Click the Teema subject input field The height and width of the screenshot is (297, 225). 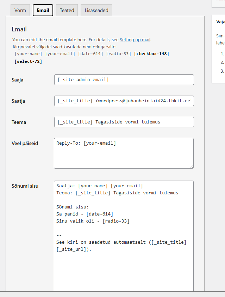point(124,122)
